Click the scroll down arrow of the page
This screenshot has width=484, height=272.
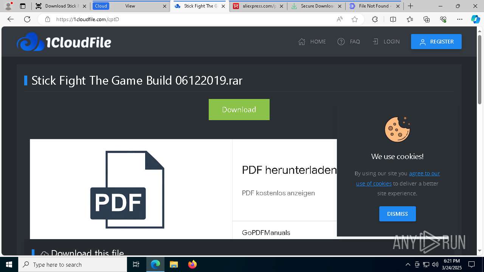tap(480, 250)
